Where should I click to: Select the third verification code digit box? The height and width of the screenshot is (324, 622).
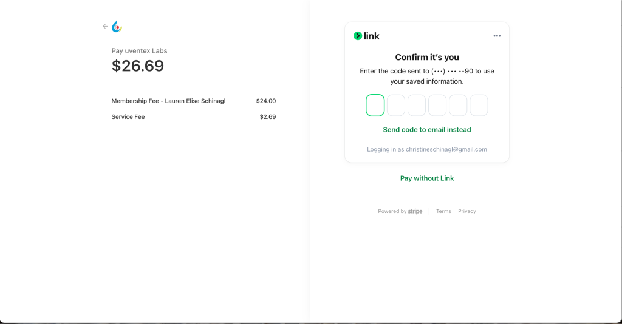click(417, 105)
